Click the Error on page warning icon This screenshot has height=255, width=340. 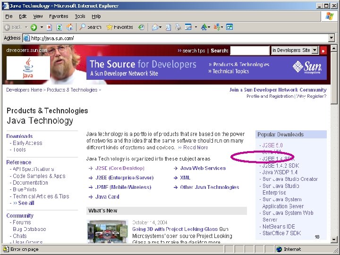tap(6, 249)
